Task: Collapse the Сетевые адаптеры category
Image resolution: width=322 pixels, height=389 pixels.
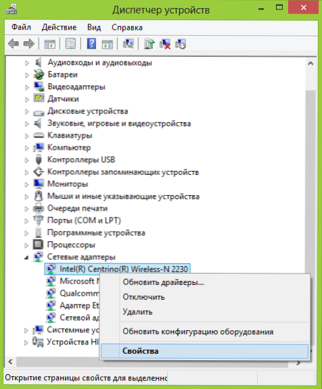Action: (26, 257)
